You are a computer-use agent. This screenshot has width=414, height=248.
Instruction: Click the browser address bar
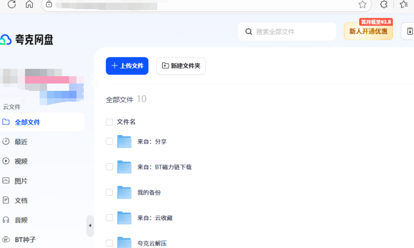(x=206, y=5)
